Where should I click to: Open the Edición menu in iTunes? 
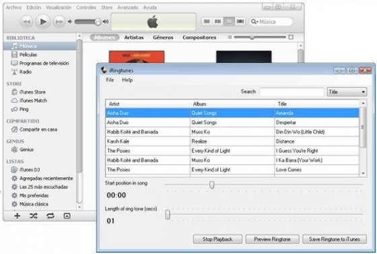click(34, 7)
